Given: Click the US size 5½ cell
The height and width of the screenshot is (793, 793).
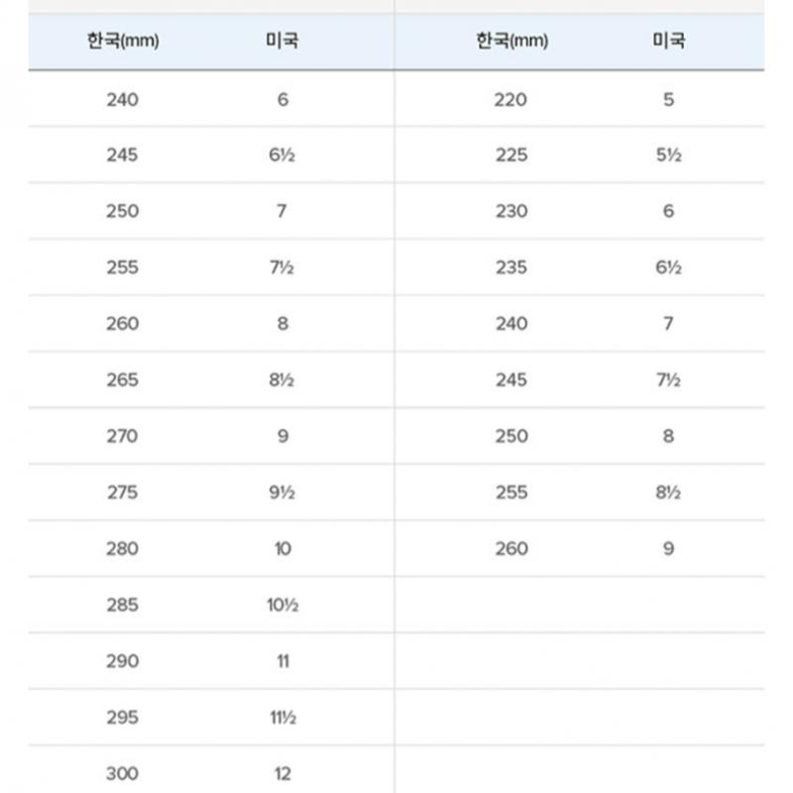Looking at the screenshot, I should pos(668,156).
